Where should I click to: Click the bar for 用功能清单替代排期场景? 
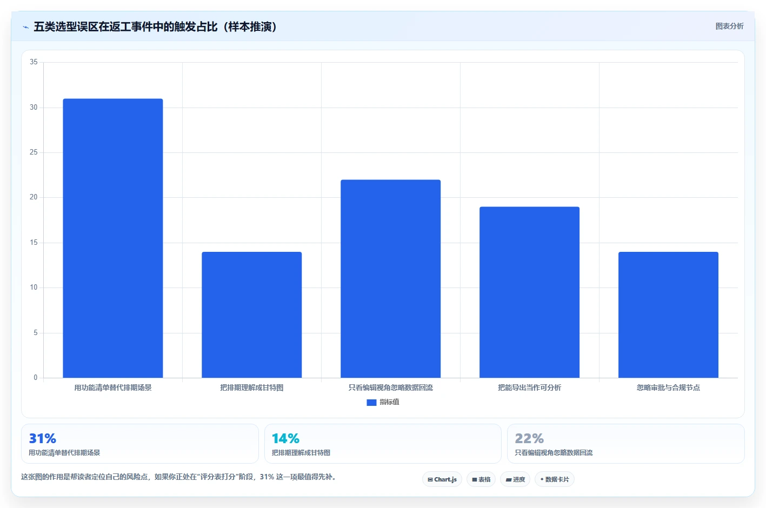[x=113, y=238]
